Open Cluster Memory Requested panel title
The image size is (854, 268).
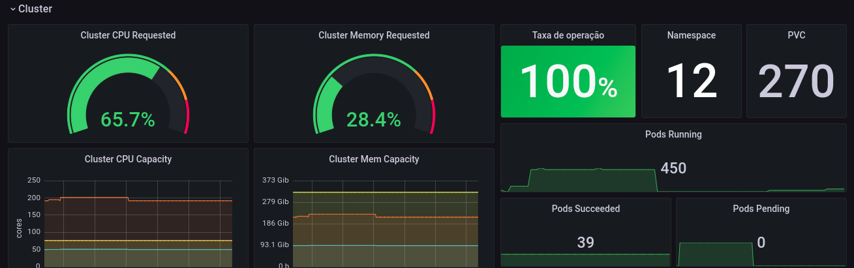[374, 35]
